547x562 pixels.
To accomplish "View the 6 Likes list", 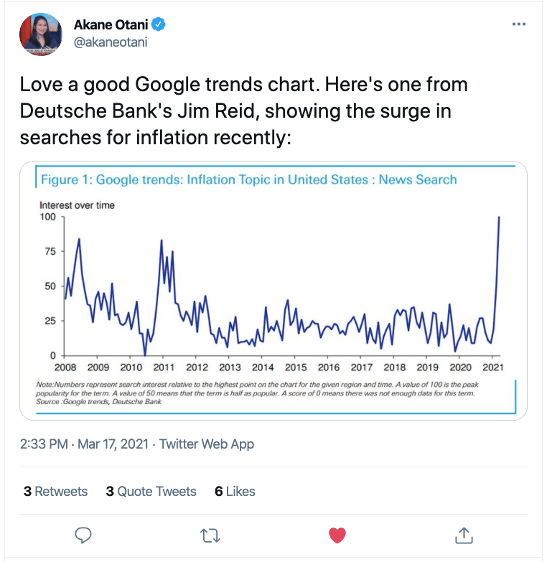I will tap(235, 492).
